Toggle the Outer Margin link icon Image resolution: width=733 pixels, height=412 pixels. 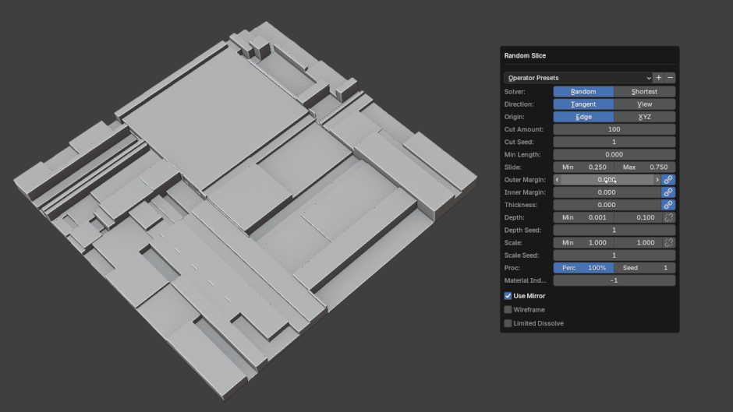click(668, 180)
